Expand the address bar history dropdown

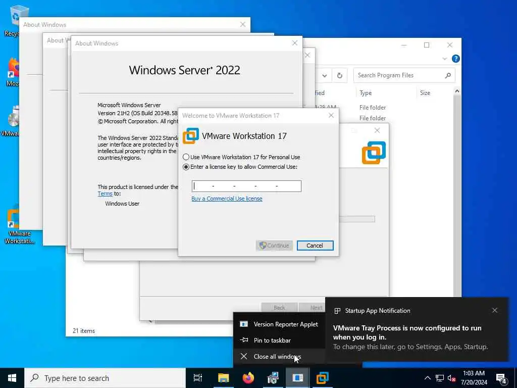(325, 76)
